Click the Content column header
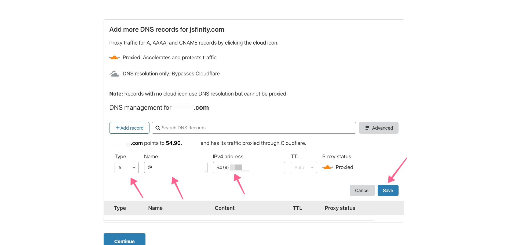This screenshot has width=511, height=245. click(x=224, y=208)
